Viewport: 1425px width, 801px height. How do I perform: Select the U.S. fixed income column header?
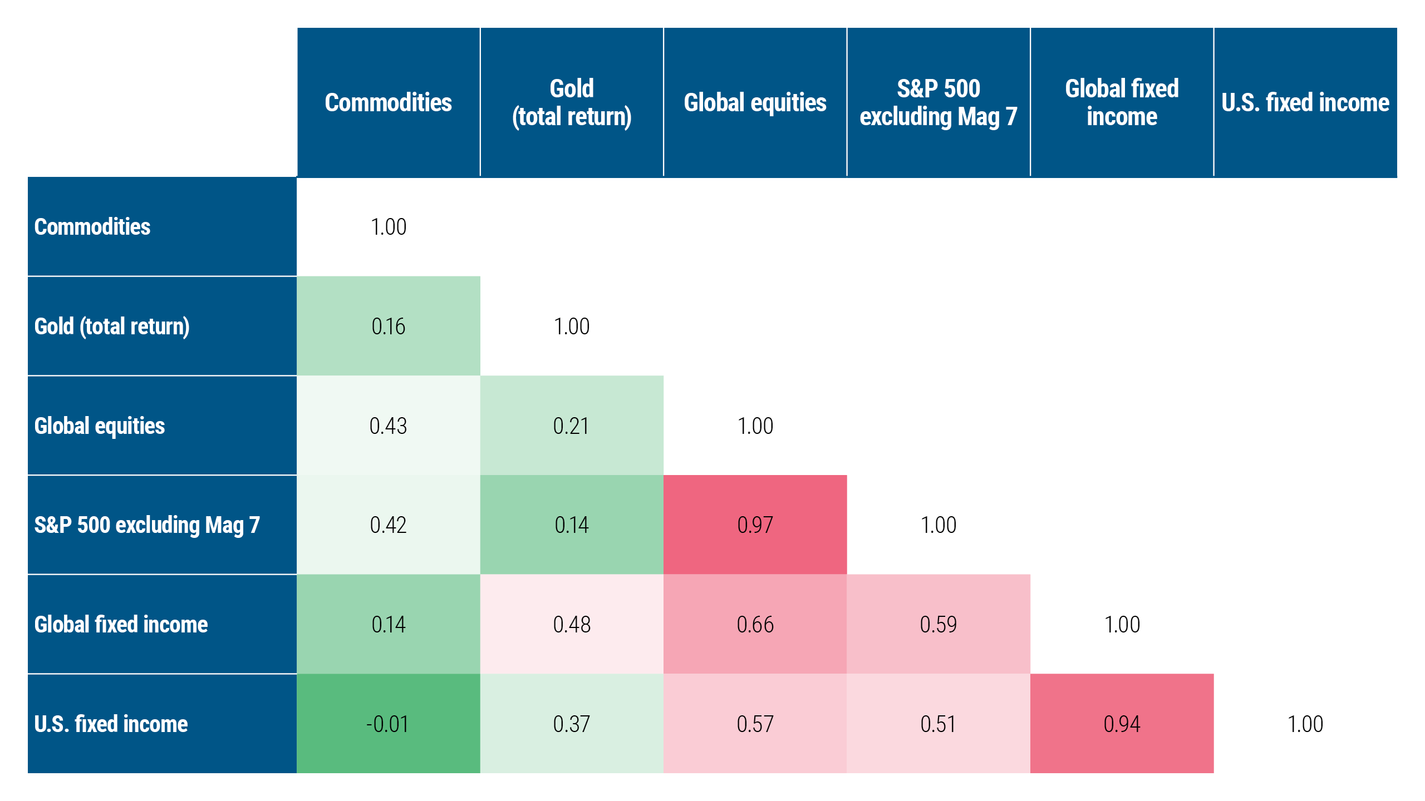1305,103
